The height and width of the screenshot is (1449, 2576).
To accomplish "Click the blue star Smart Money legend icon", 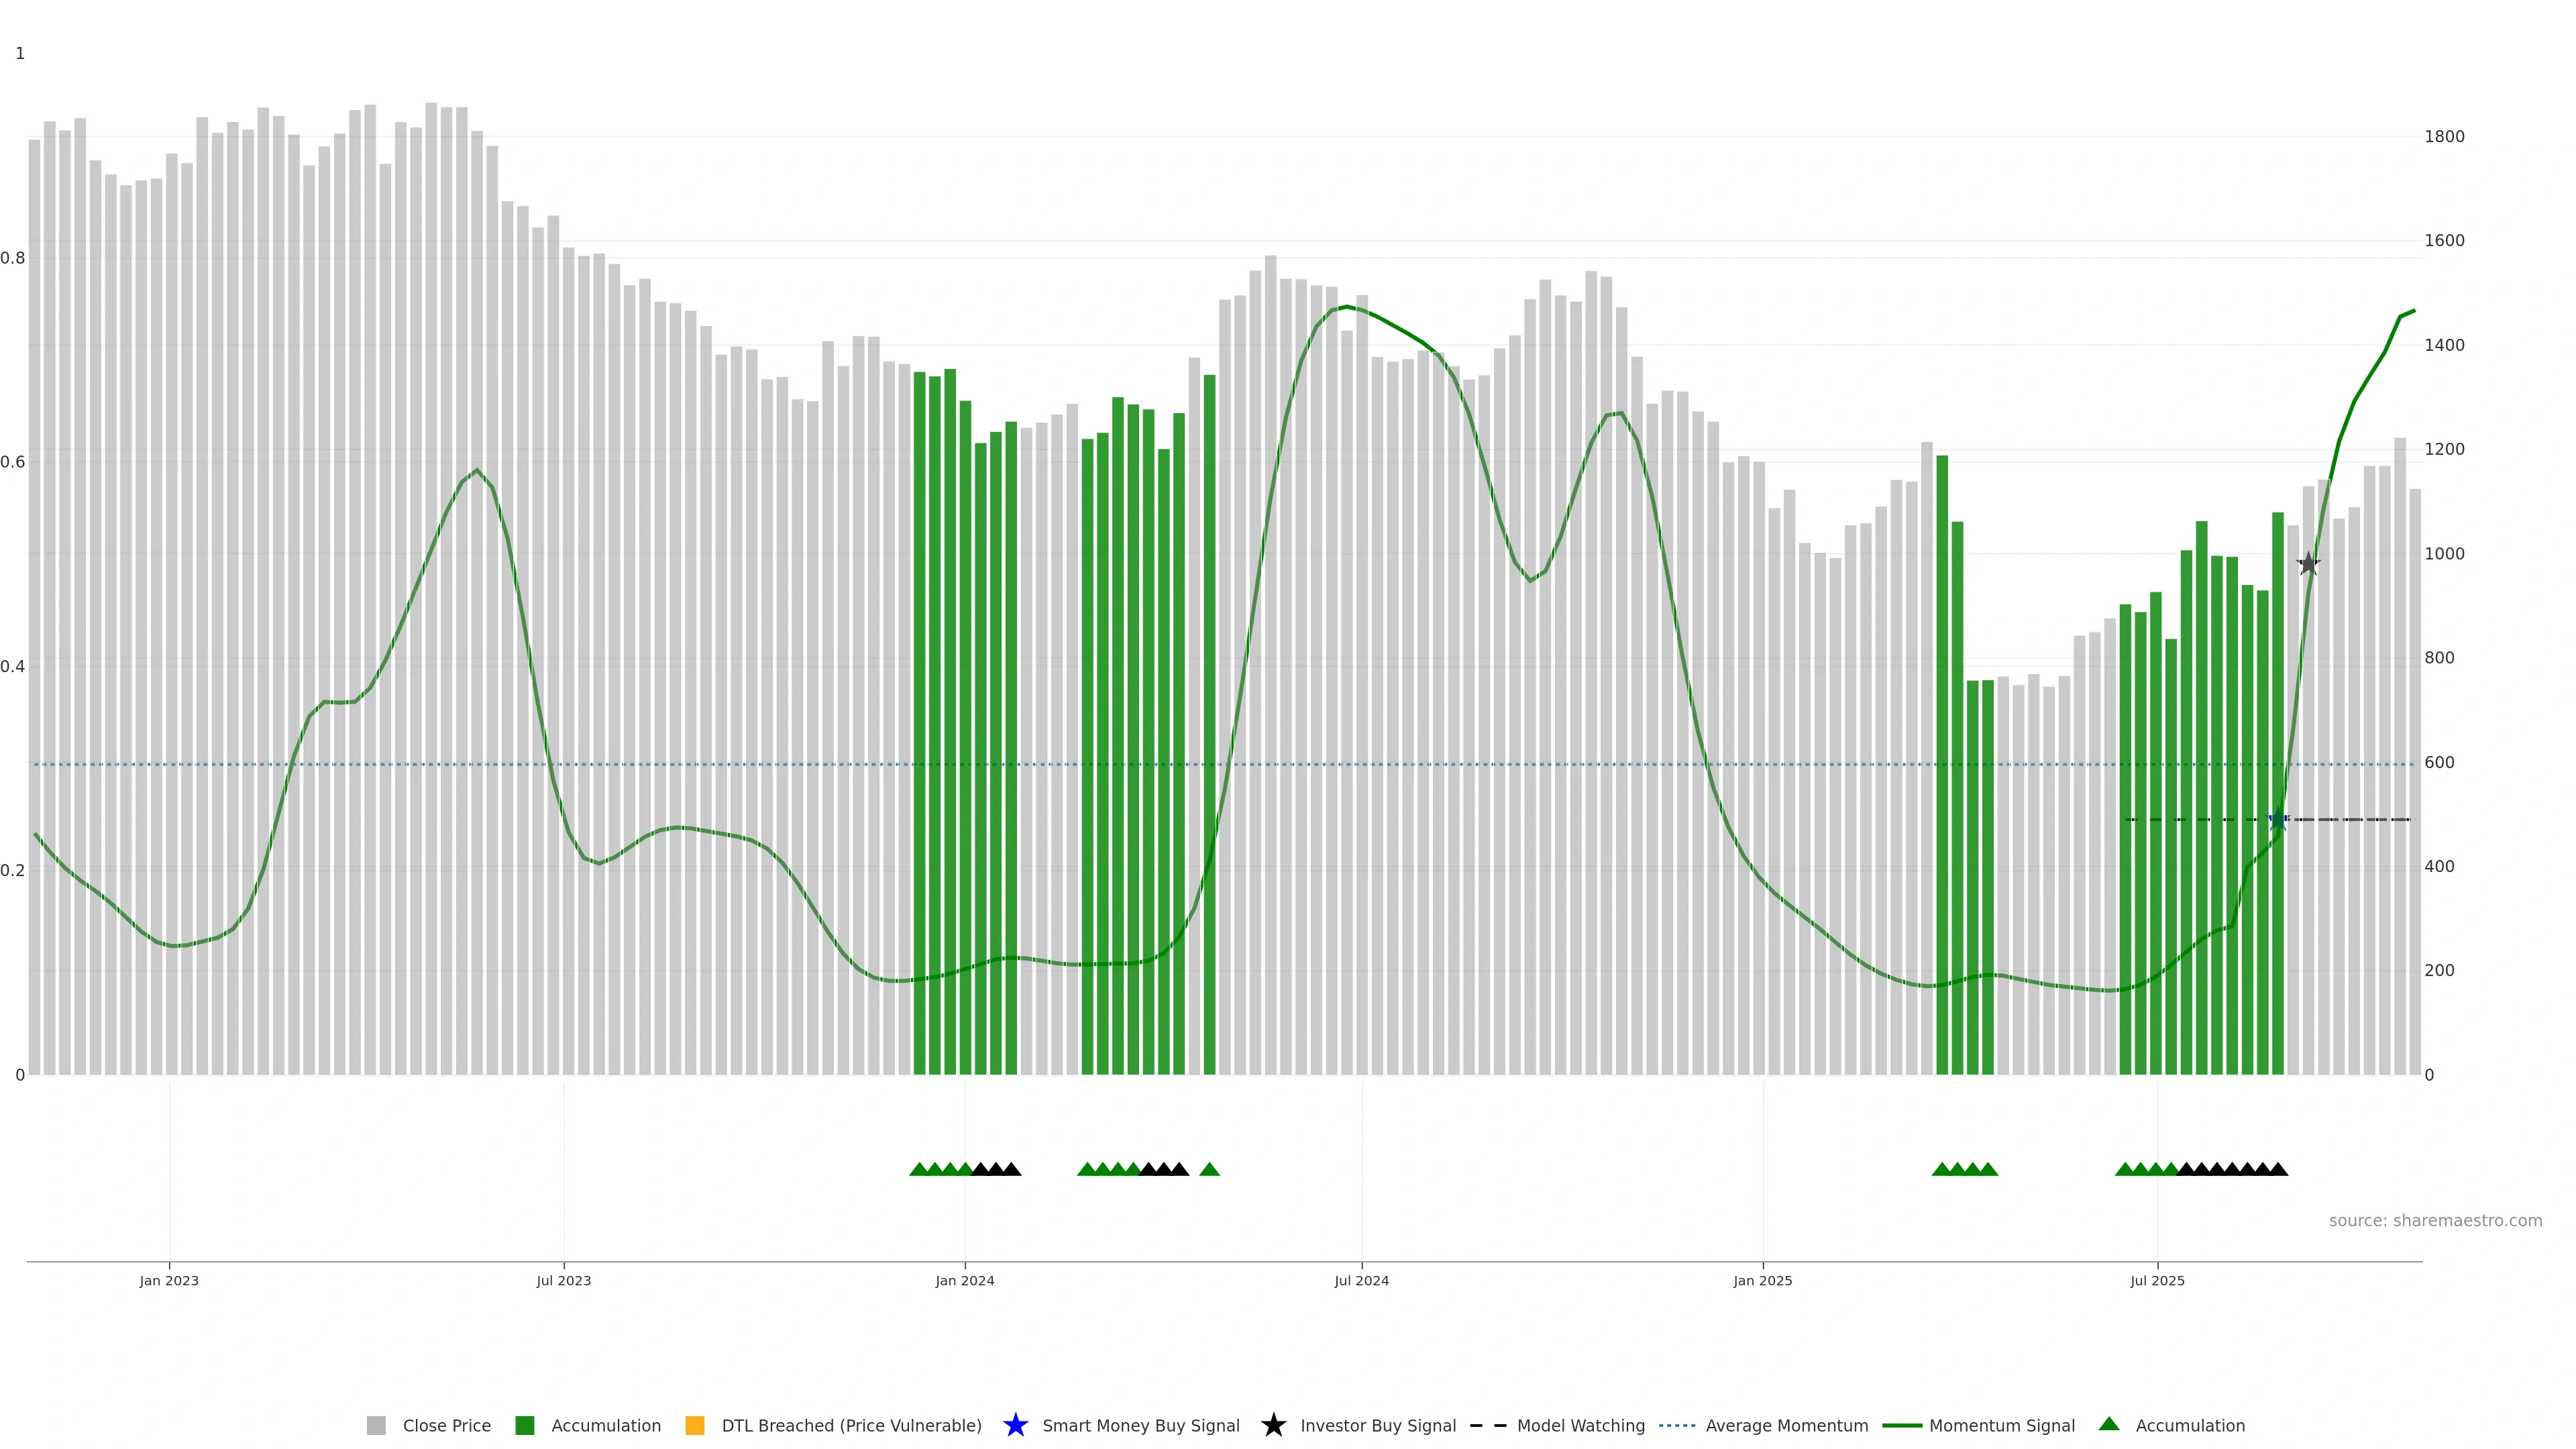I will tap(1015, 1425).
